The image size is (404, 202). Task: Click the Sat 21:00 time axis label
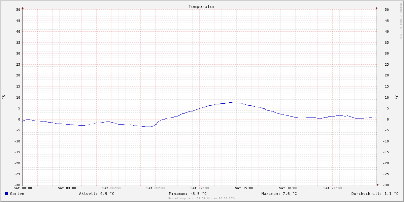[333, 188]
